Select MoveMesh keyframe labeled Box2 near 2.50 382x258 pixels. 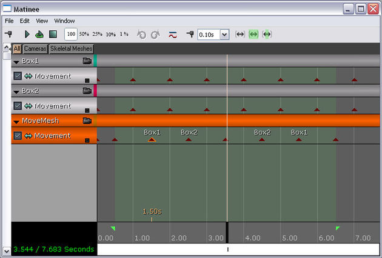[189, 139]
